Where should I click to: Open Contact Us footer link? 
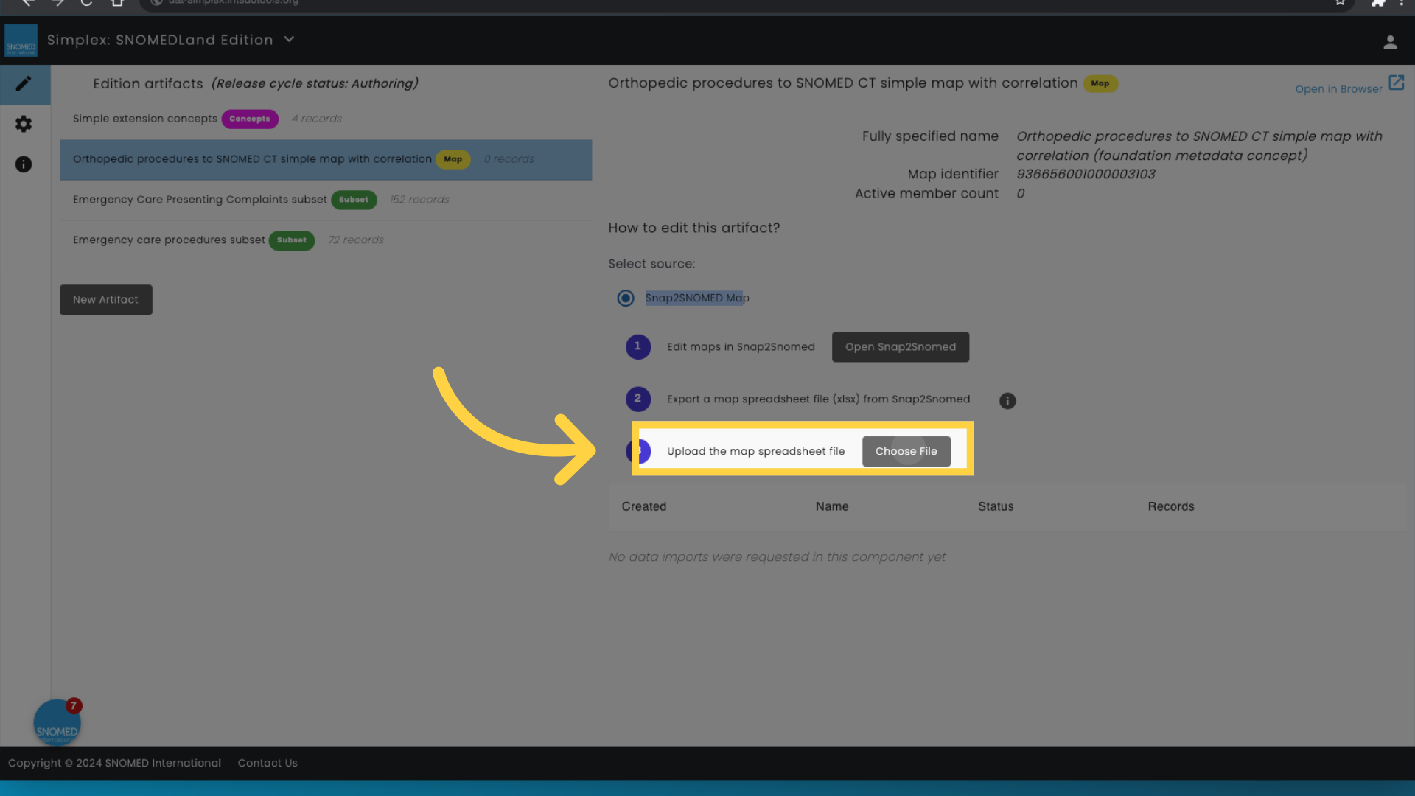tap(268, 764)
